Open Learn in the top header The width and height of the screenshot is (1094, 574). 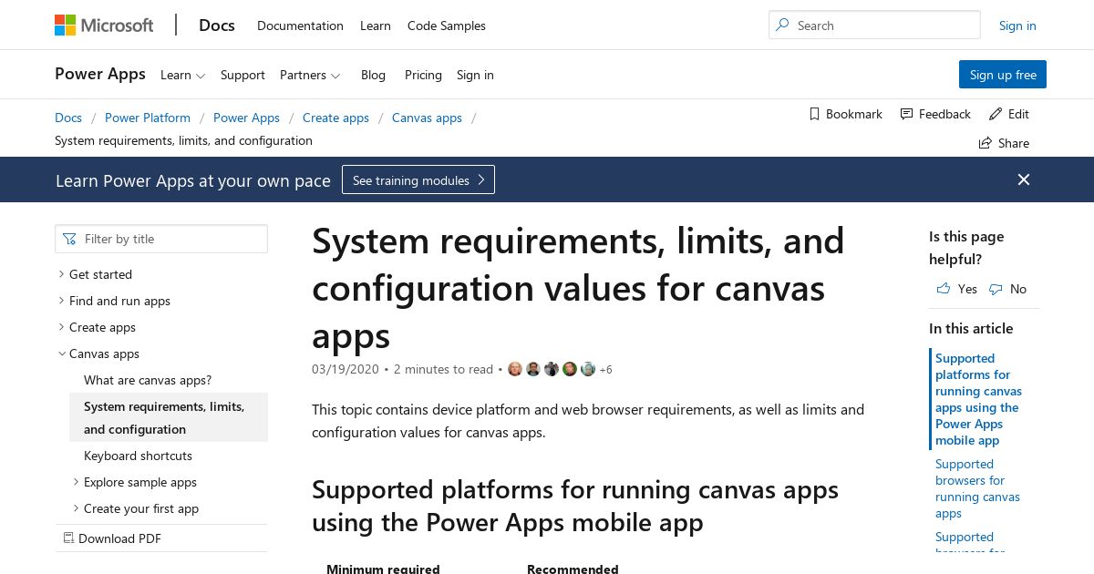pos(376,26)
